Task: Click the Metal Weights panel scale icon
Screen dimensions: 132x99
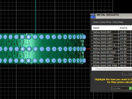Action: [93, 16]
